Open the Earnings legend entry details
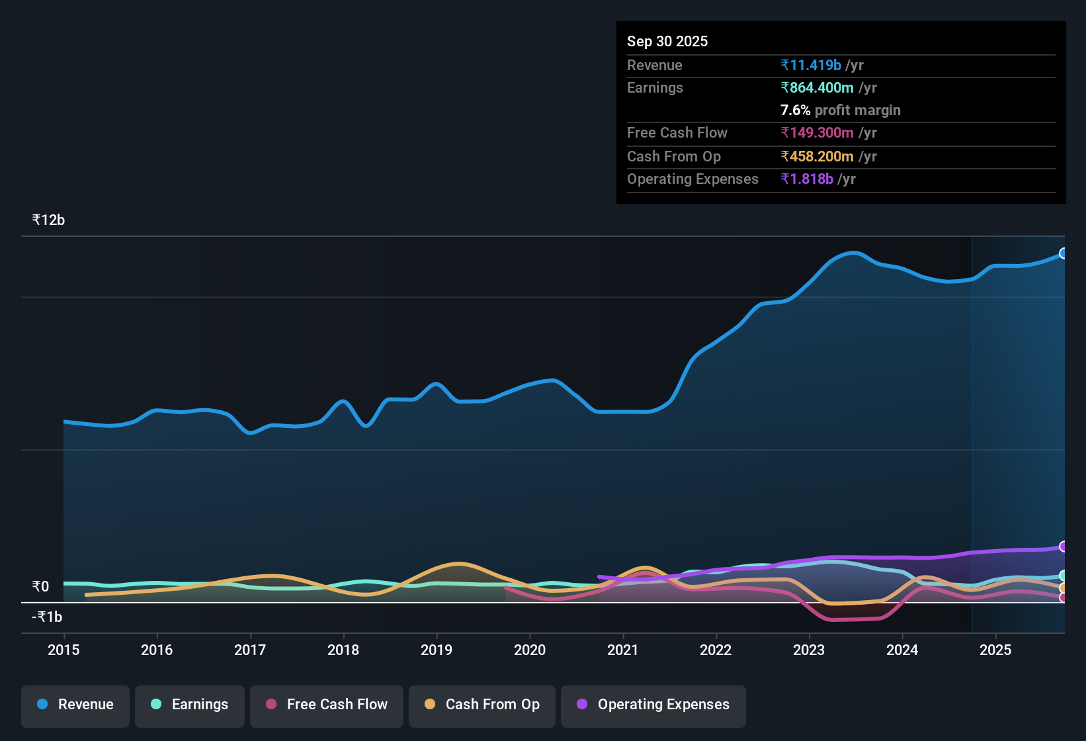1086x741 pixels. click(x=189, y=705)
